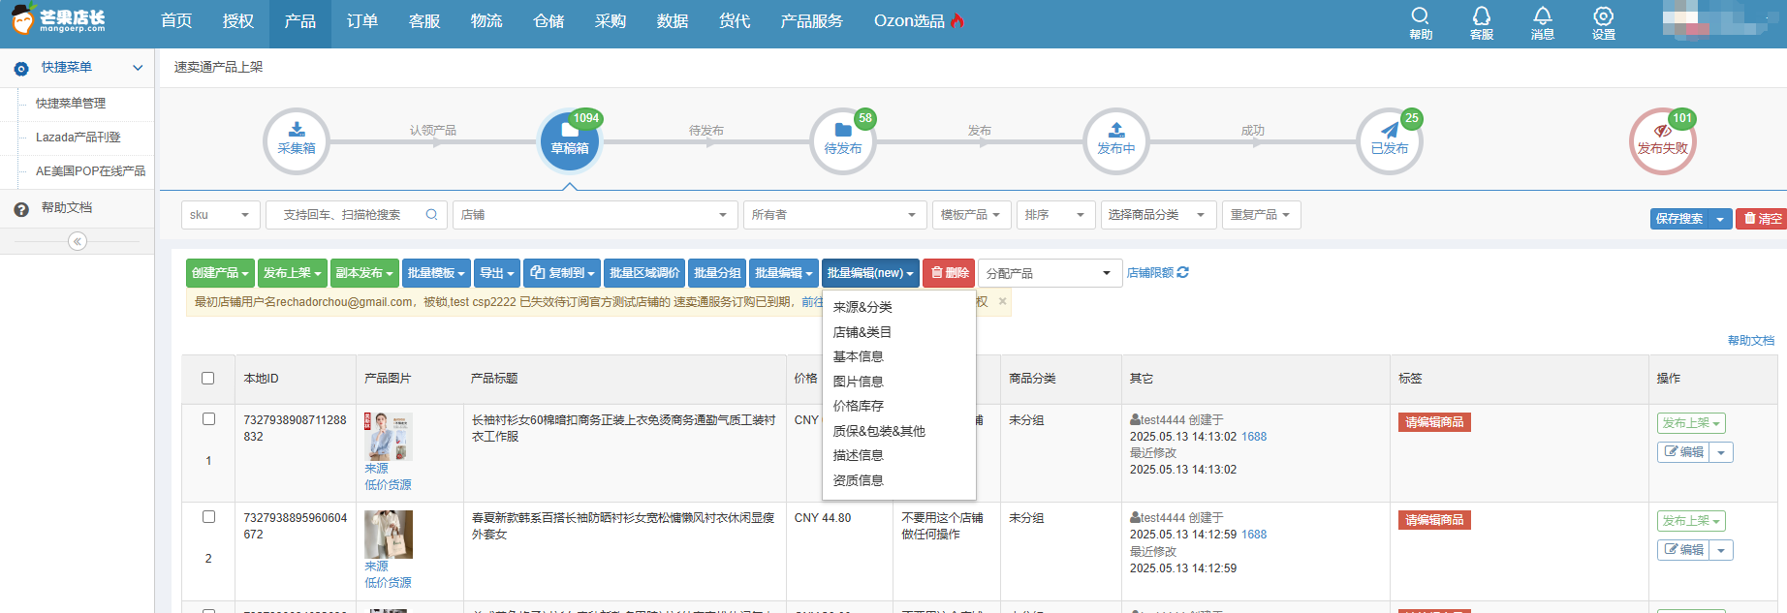This screenshot has height=613, width=1787.
Task: Open the 模板产品 filter dropdown
Action: click(971, 215)
